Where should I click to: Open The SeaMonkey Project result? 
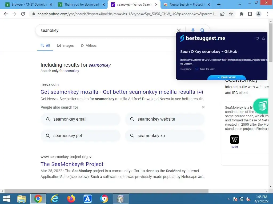(72, 164)
